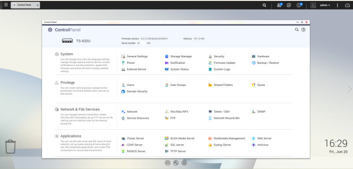
Task: Click the Firmware version text
Action: click(144, 39)
